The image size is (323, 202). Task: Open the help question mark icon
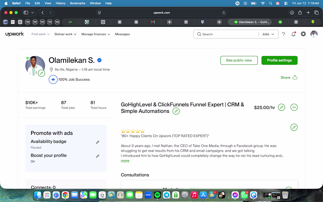pos(283,34)
